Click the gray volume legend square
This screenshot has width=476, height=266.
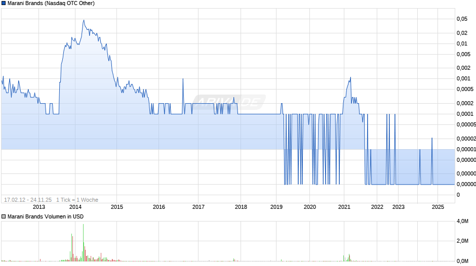(x=4, y=216)
